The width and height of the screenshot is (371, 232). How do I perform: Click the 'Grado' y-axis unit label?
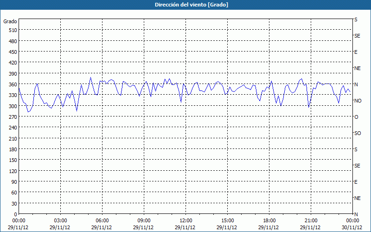click(x=10, y=21)
